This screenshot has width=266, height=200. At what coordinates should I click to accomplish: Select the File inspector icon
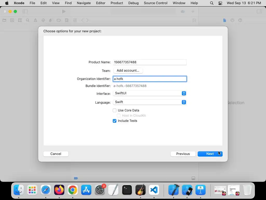(225, 20)
